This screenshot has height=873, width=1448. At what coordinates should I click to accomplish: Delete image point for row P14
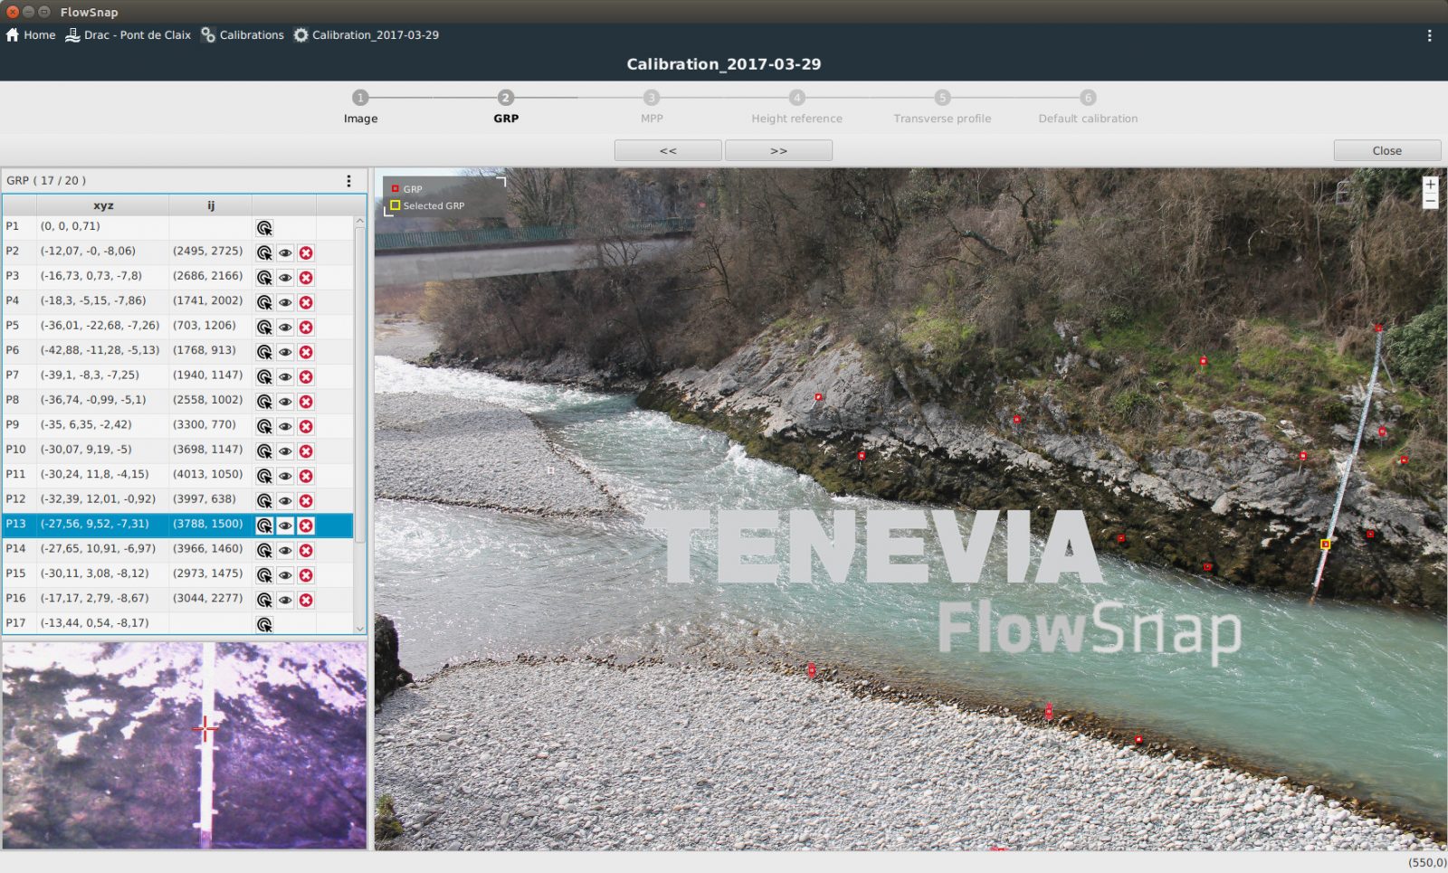click(x=306, y=550)
